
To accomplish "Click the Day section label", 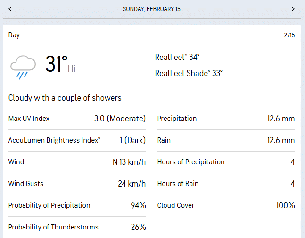I will [14, 35].
